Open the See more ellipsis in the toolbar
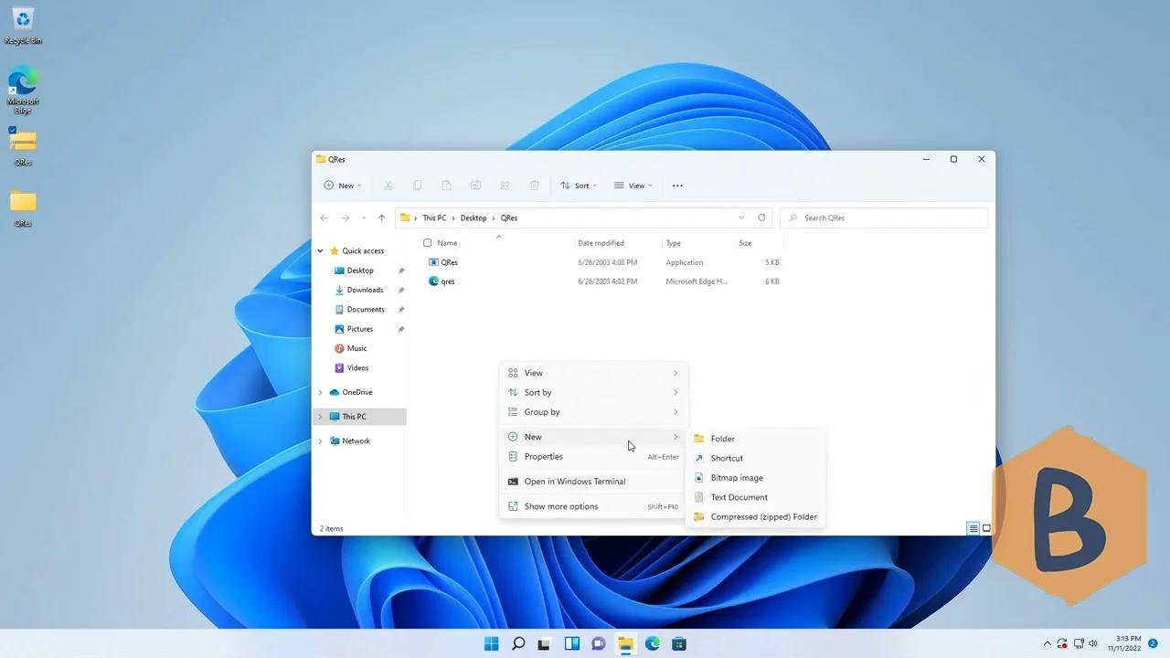This screenshot has height=658, width=1170. click(676, 186)
